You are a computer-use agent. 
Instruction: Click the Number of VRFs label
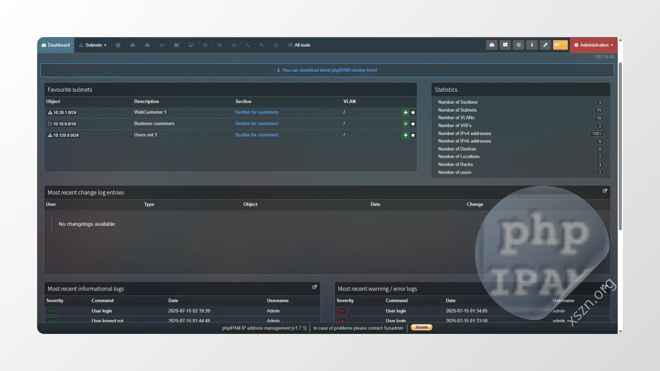pyautogui.click(x=455, y=125)
